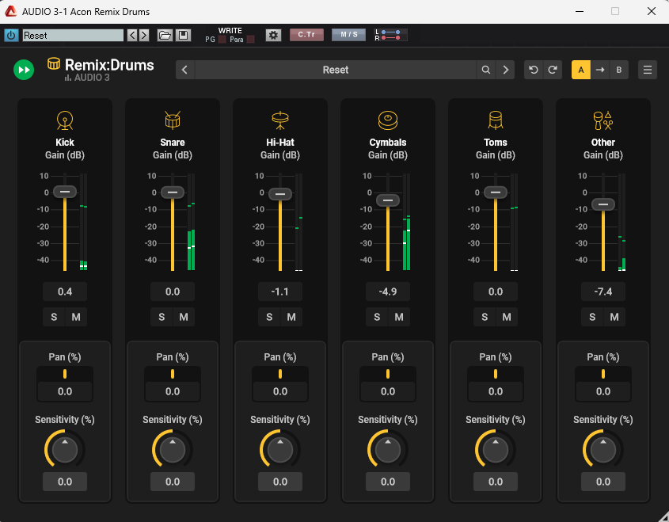This screenshot has width=669, height=522.
Task: Solo the Other channel
Action: tap(592, 317)
